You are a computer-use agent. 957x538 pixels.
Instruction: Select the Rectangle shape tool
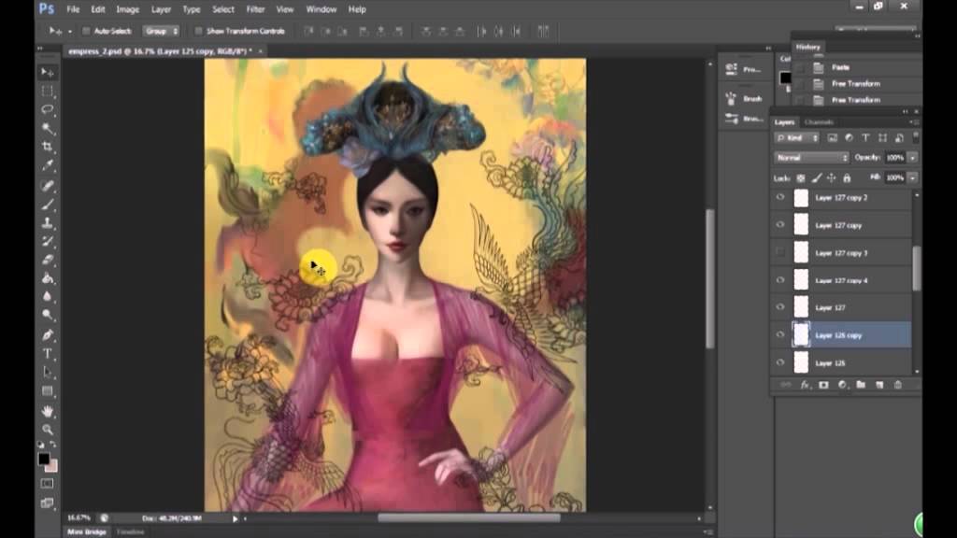pos(48,391)
